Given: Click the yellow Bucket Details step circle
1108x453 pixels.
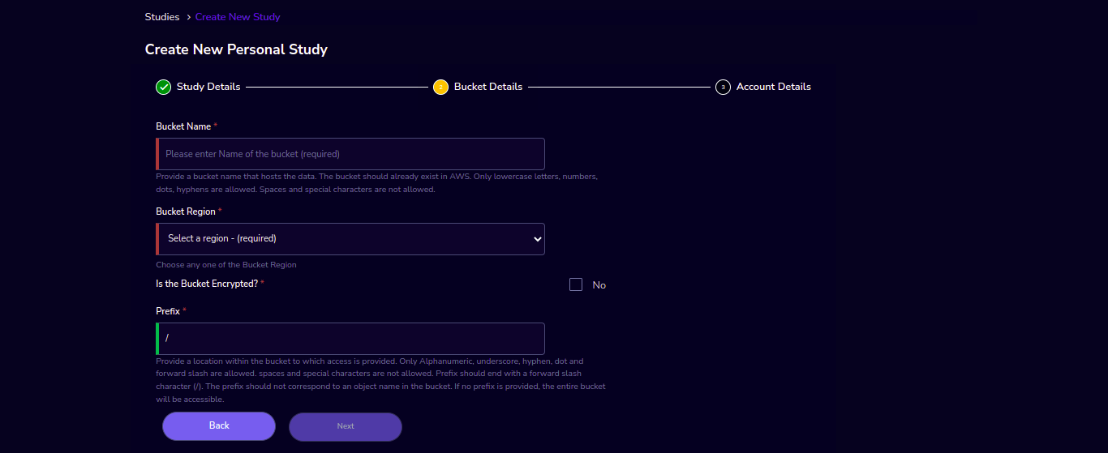Looking at the screenshot, I should point(440,87).
